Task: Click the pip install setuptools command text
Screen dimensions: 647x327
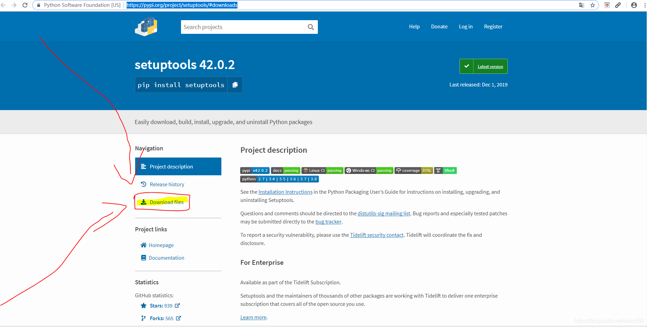Action: 181,85
